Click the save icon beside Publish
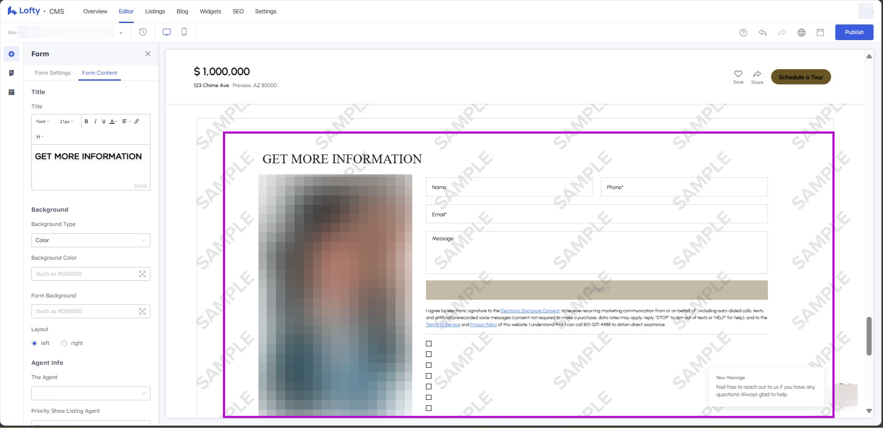This screenshot has height=428, width=883. pyautogui.click(x=820, y=32)
